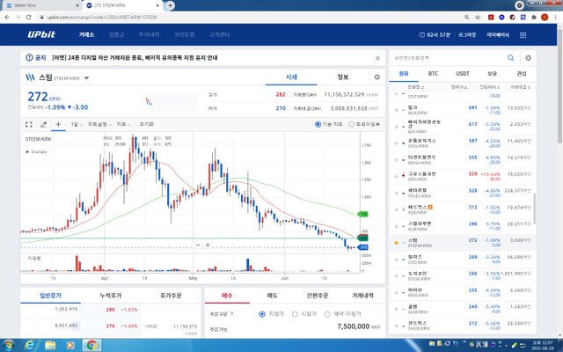Bookmark this page with star icon
The height and width of the screenshot is (352, 563).
[478, 18]
